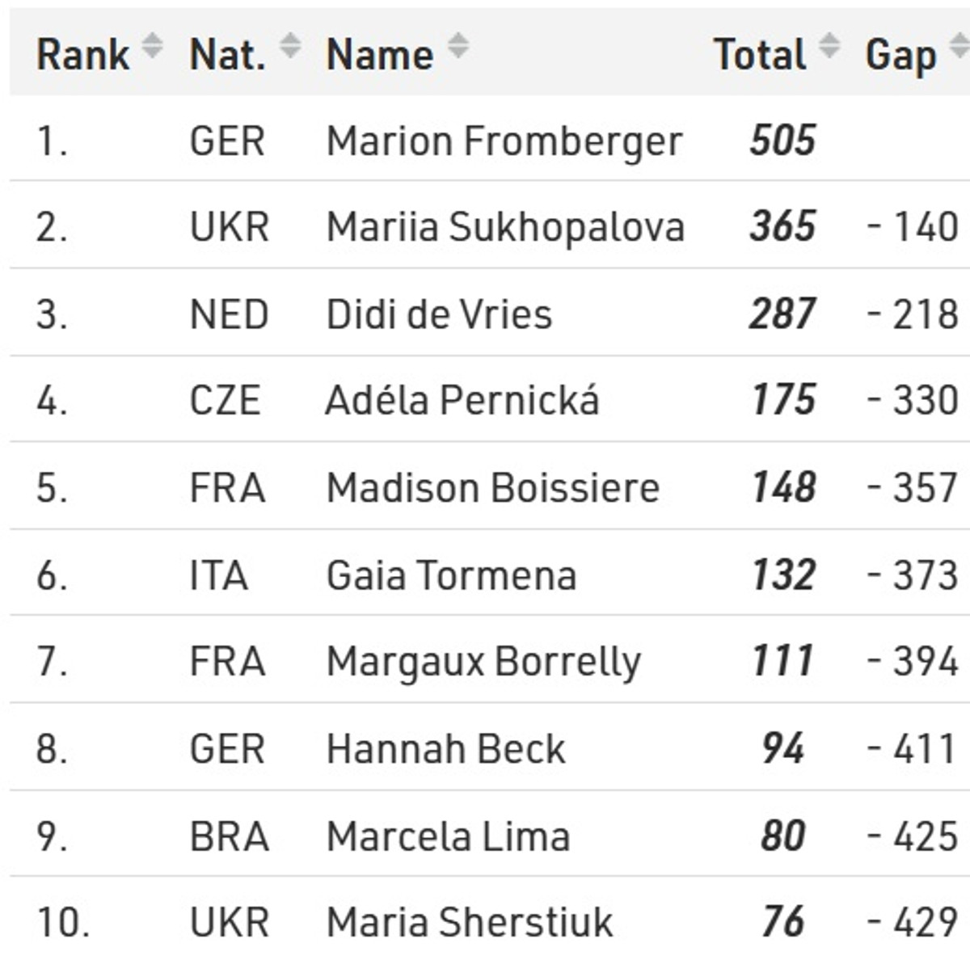Click the sort arrows beside Rank
970x960 pixels.
coord(152,46)
